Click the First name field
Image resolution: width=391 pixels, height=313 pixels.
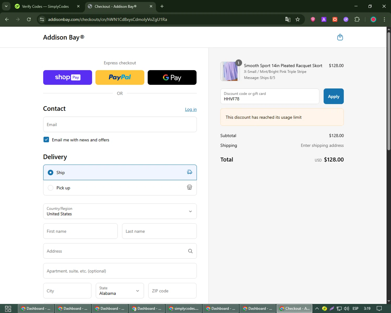[80, 231]
